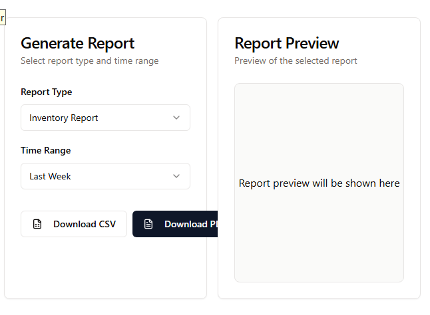
Task: Click the Time Range field label
Action: [46, 150]
